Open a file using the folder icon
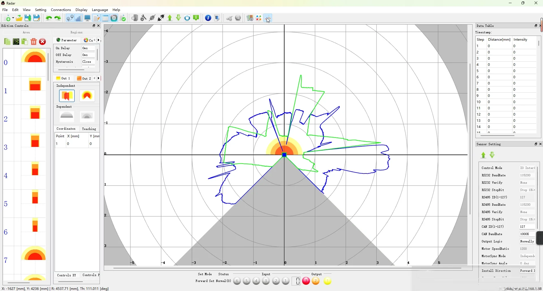The image size is (543, 291). point(19,18)
